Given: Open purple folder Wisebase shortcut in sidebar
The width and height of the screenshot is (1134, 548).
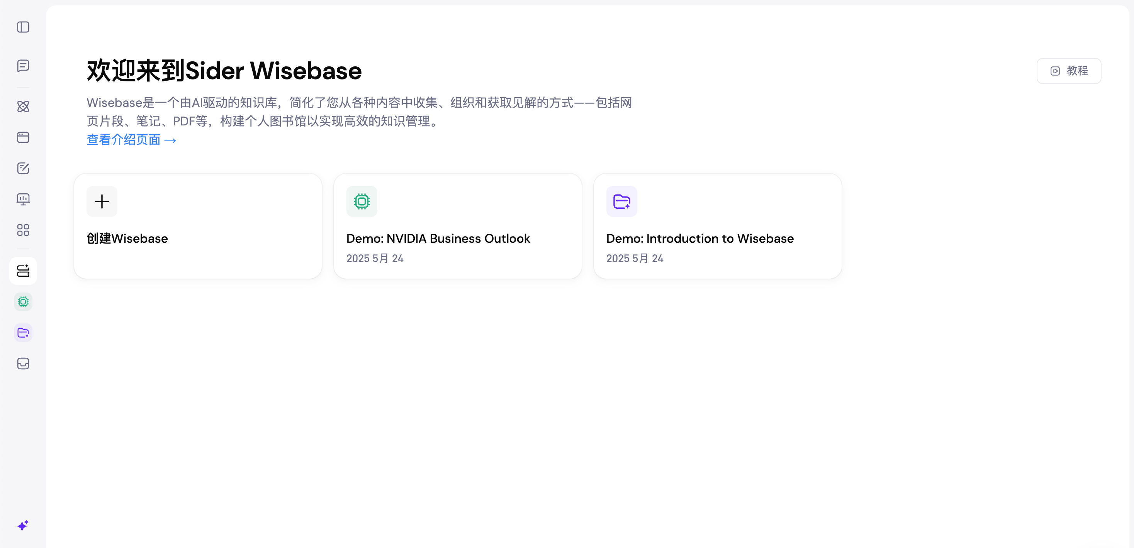Looking at the screenshot, I should click(23, 333).
